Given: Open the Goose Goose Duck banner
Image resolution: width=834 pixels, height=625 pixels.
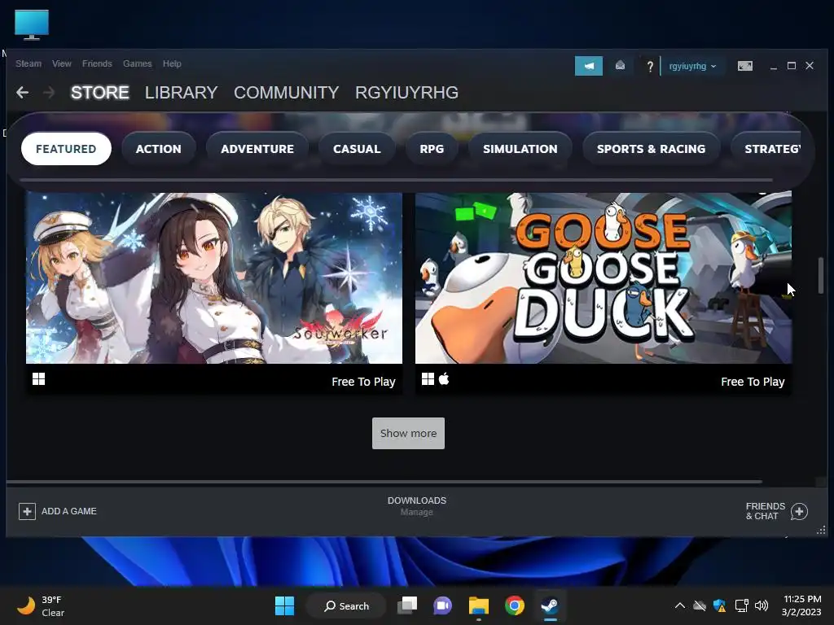Looking at the screenshot, I should (604, 278).
